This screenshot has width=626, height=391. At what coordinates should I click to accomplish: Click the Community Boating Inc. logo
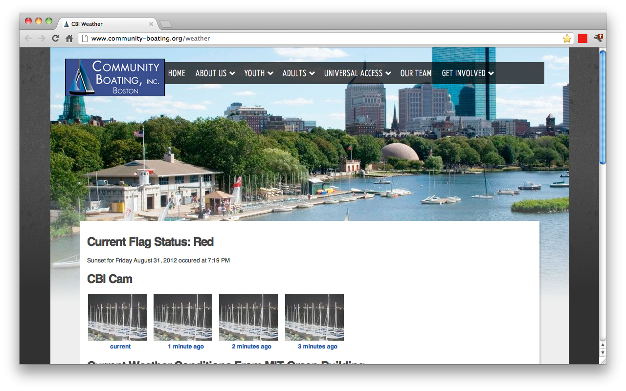pyautogui.click(x=115, y=77)
